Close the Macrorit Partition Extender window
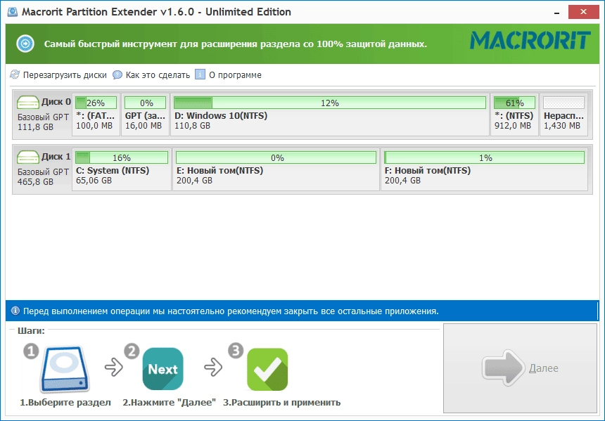 (x=583, y=12)
